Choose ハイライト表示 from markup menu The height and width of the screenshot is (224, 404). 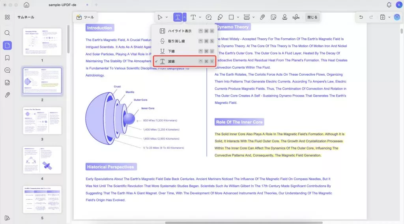(x=185, y=31)
